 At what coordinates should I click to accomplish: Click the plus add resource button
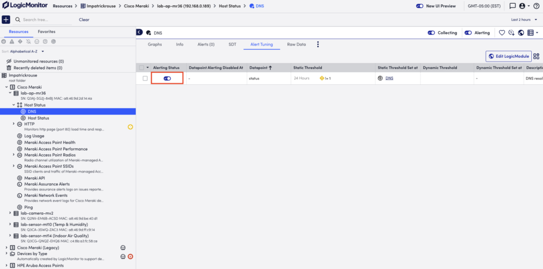point(6,20)
